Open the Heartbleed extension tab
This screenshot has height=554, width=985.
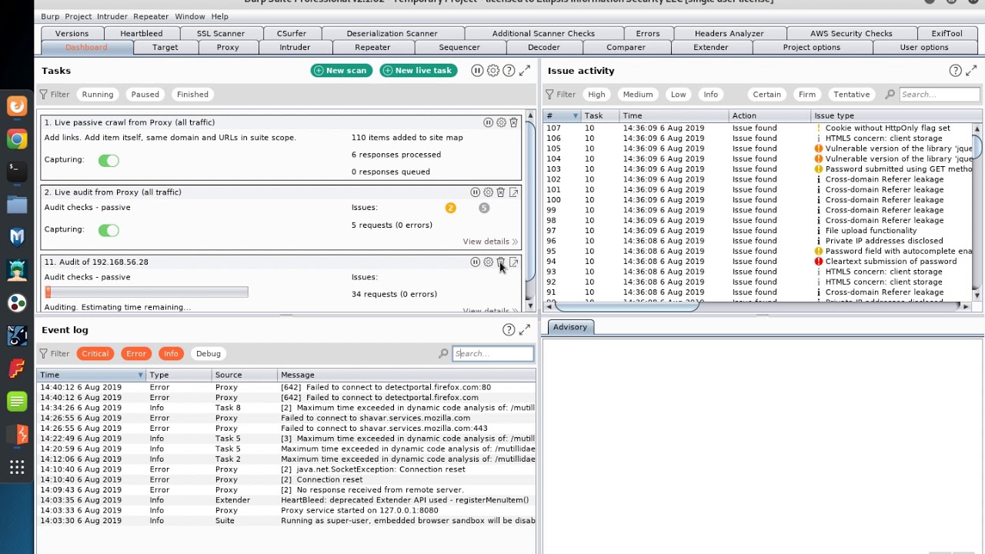click(141, 34)
